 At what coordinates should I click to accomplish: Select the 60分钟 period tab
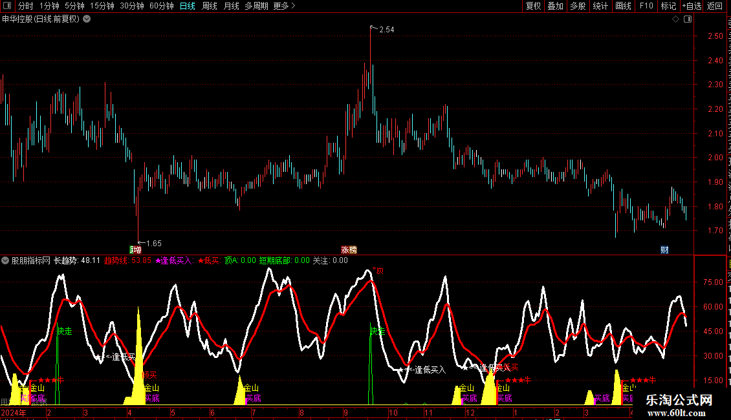pos(162,6)
